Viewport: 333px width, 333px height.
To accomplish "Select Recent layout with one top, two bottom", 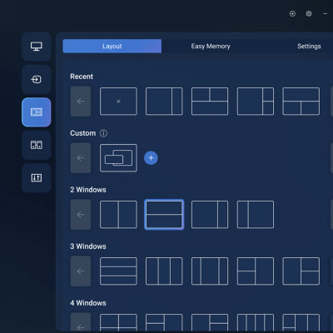I will 301,102.
